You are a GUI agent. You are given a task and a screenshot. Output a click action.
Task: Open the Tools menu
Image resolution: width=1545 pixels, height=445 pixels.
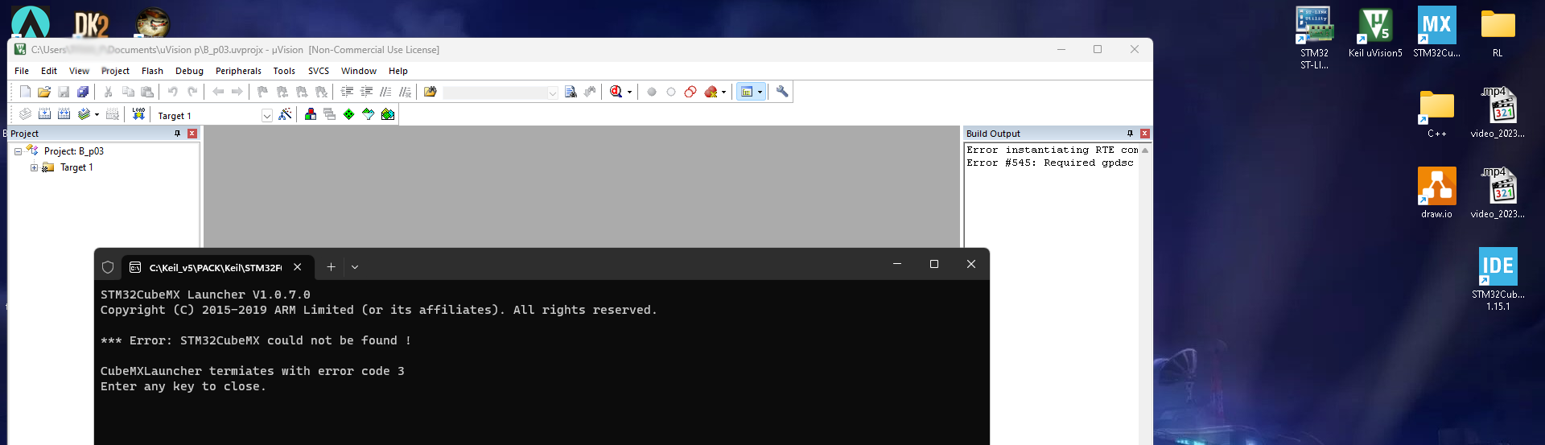pos(284,71)
